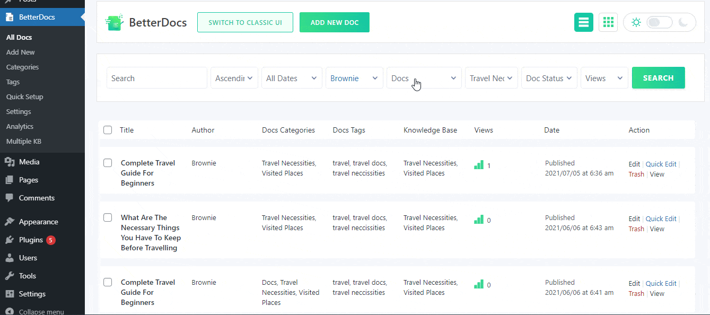Open Analytics submenu item
The width and height of the screenshot is (710, 315).
point(20,126)
